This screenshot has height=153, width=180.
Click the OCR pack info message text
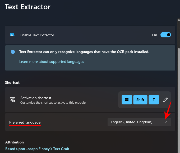[x=84, y=52]
